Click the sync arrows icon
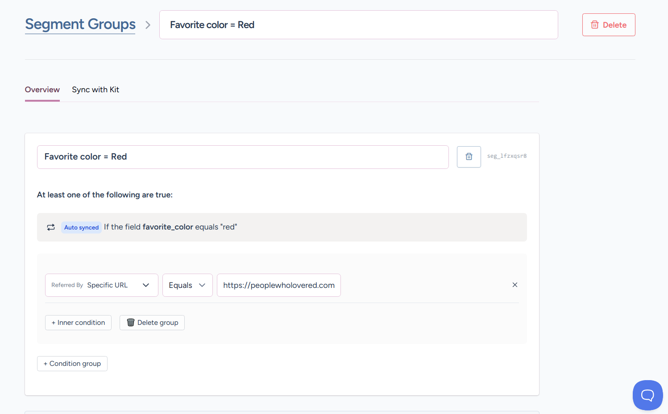The width and height of the screenshot is (668, 414). [51, 227]
